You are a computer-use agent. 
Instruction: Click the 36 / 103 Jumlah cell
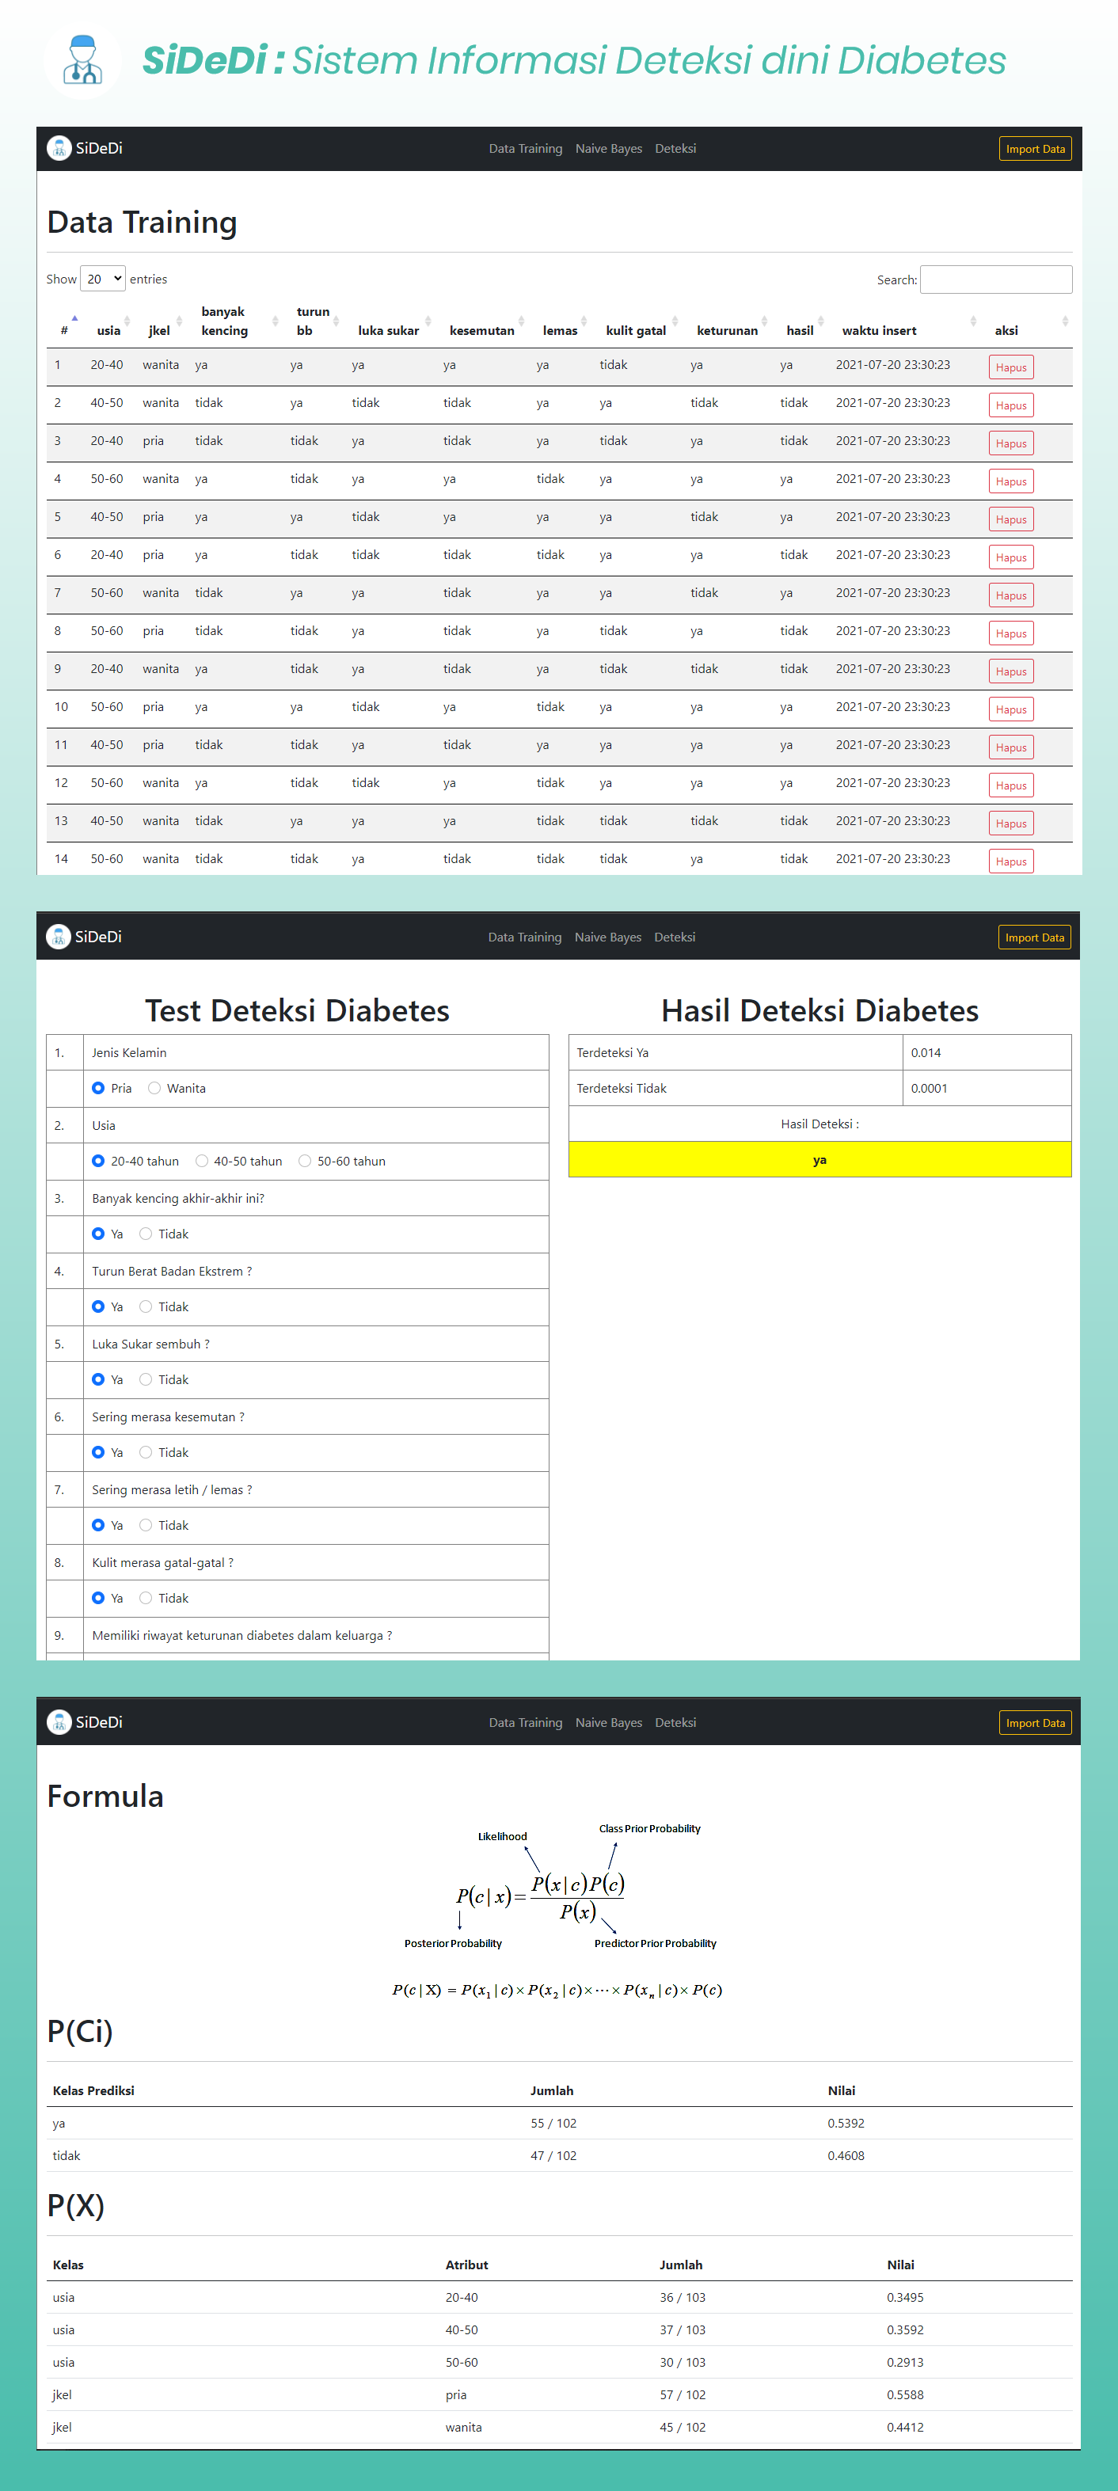683,2297
